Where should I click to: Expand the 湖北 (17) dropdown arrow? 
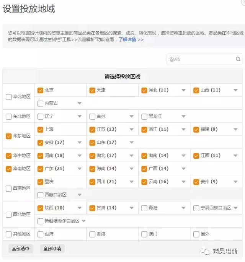point(132,156)
